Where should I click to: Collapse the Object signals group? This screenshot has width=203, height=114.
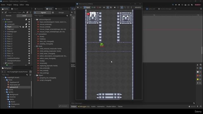(x=35, y=75)
